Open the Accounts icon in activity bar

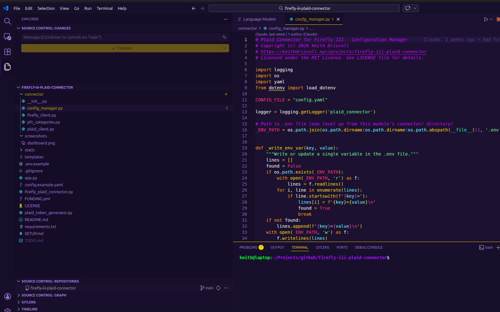click(8, 296)
